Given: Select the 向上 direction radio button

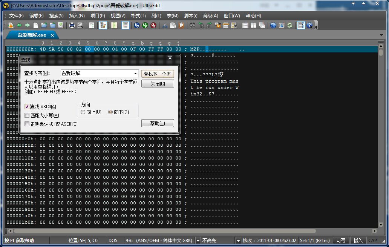Looking at the screenshot, I should pyautogui.click(x=83, y=112).
